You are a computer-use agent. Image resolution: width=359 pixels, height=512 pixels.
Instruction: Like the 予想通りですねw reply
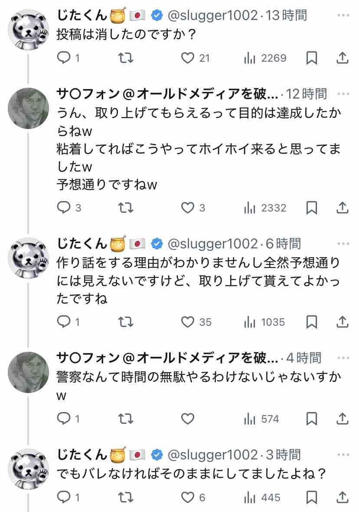point(188,208)
